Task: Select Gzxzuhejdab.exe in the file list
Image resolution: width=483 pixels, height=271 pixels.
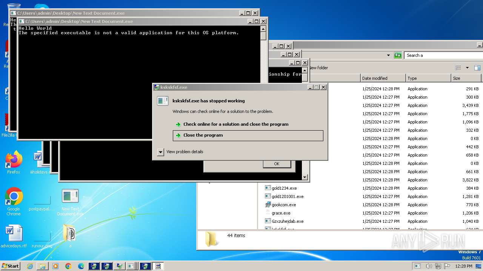Action: 288,221
